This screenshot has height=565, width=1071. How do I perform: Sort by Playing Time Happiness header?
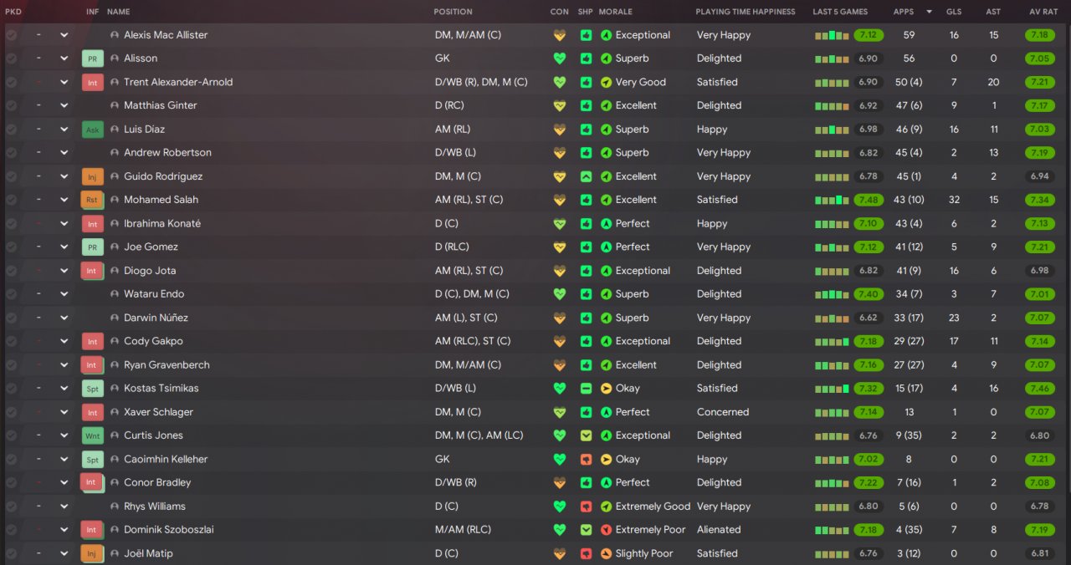pyautogui.click(x=745, y=12)
